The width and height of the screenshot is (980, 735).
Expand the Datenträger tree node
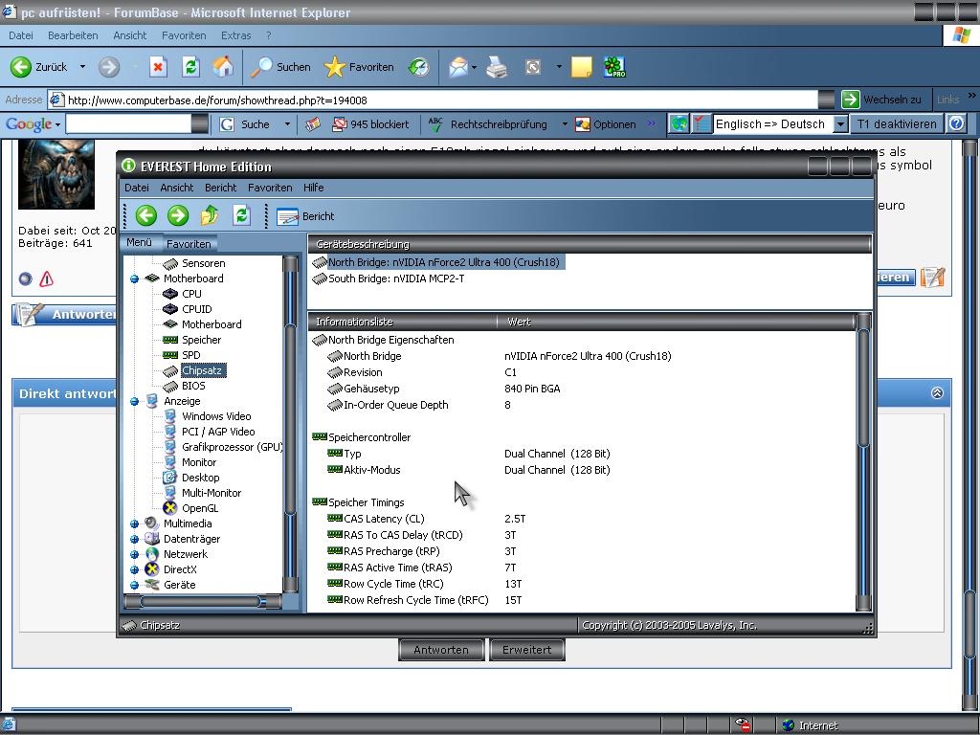134,539
